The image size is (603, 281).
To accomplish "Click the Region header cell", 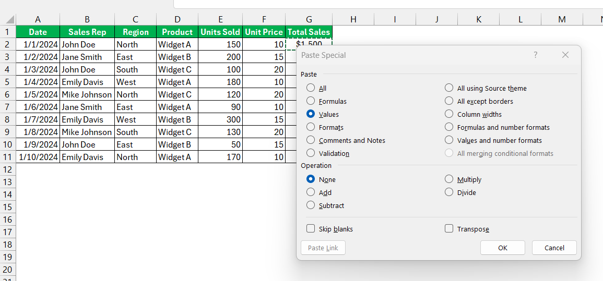I will (135, 32).
